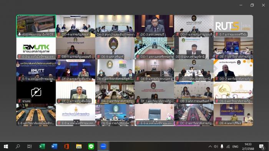Viewport: 269px width, 151px height.
Task: Select camera-off participant tile
Action: click(36, 92)
